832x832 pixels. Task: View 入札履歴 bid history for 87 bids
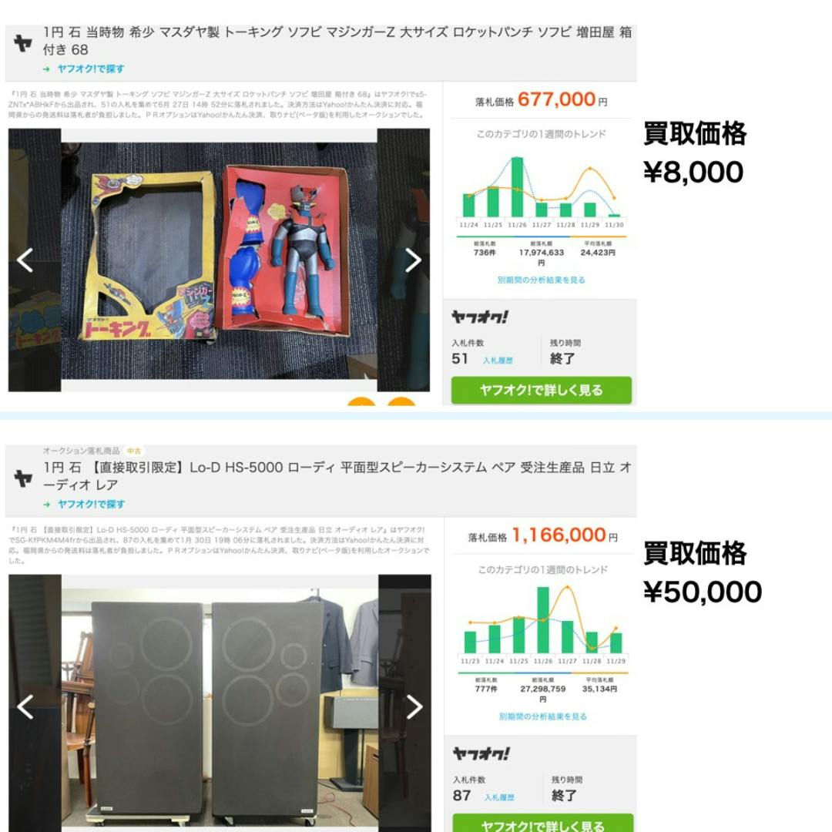tap(499, 797)
